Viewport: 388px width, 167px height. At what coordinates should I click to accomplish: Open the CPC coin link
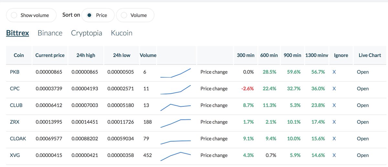tap(15, 89)
